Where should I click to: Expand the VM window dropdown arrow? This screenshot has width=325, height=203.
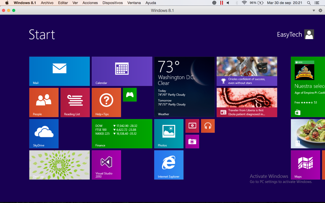point(314,11)
